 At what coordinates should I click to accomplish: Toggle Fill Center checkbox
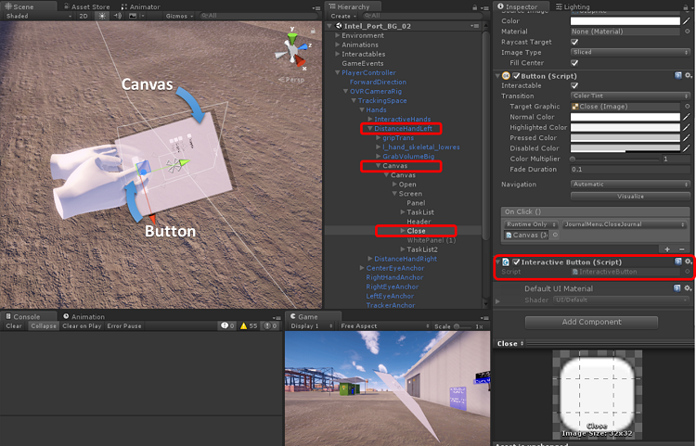574,63
